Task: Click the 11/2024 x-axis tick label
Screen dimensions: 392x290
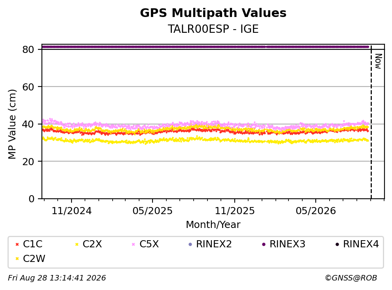Action: tap(72, 211)
